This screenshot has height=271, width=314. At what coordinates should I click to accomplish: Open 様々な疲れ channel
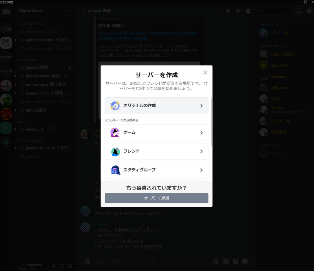[46, 110]
